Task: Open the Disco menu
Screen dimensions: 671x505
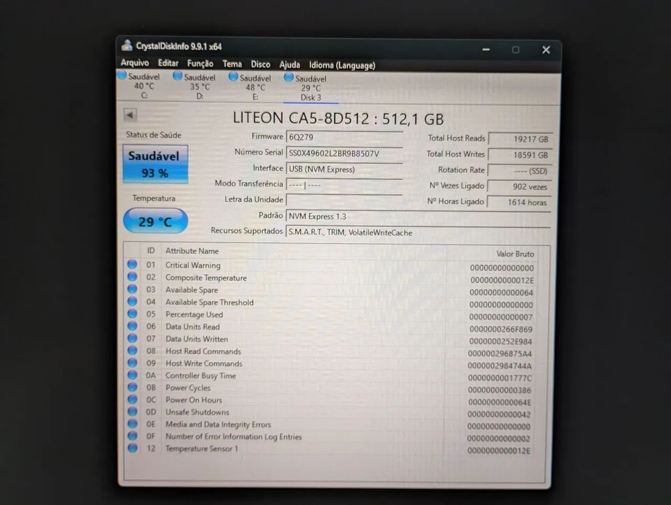Action: click(261, 64)
